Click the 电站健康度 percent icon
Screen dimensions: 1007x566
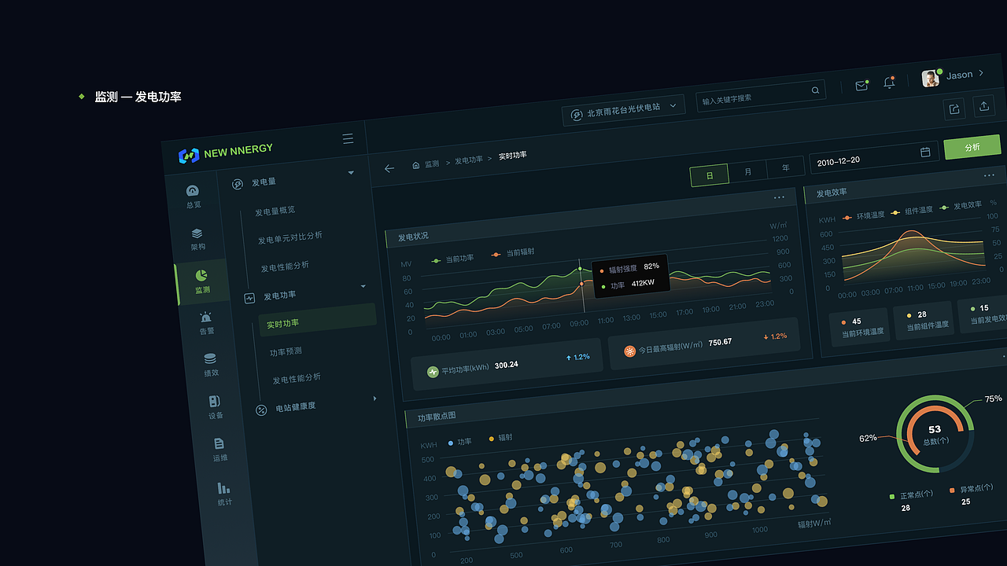click(x=261, y=410)
